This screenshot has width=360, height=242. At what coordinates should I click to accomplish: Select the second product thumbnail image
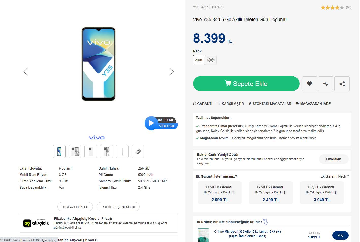coord(75,152)
